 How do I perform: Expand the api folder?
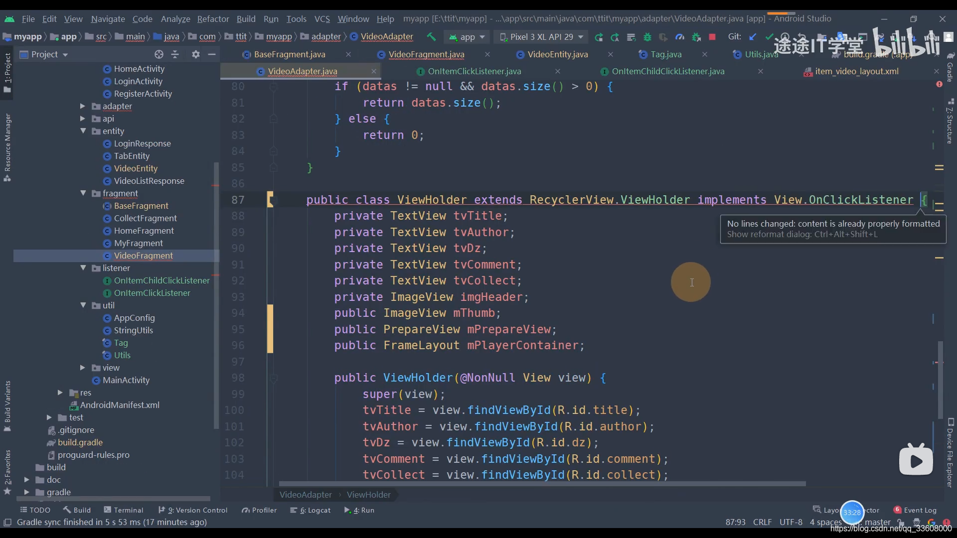click(83, 119)
